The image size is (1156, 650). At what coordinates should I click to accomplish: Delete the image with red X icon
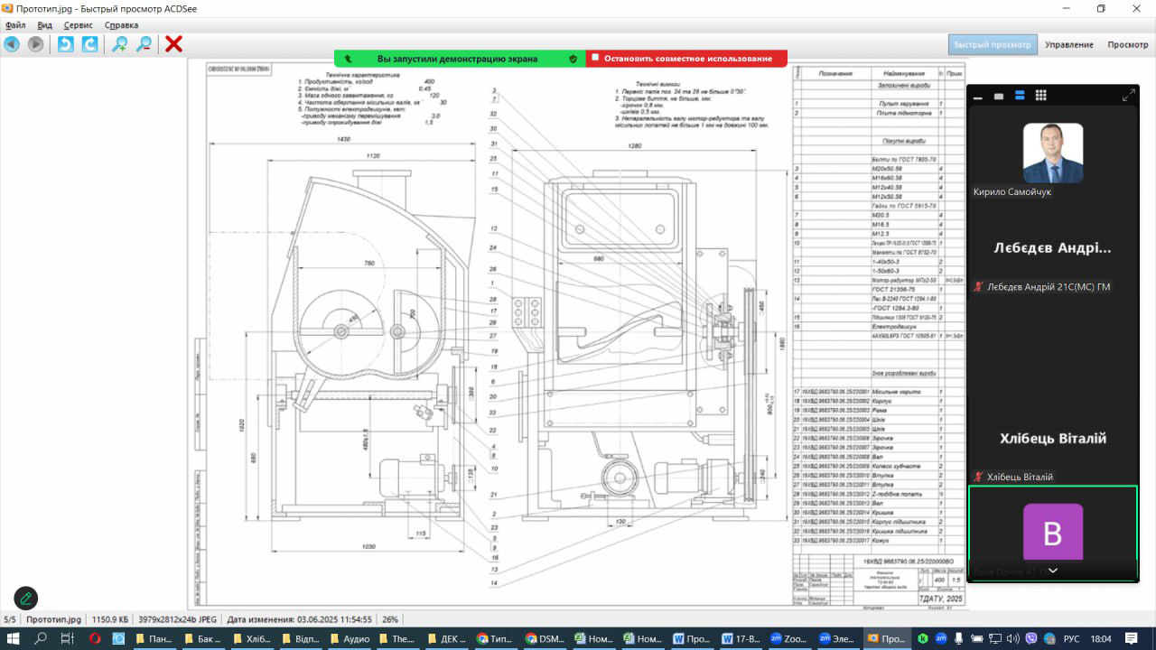pyautogui.click(x=173, y=44)
